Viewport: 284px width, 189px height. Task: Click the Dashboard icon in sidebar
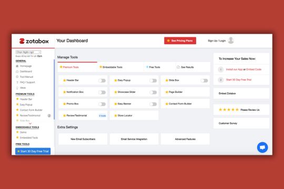17,71
